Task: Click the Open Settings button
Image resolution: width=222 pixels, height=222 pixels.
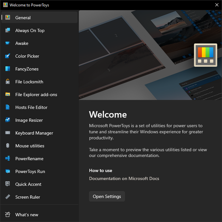Action: pyautogui.click(x=107, y=196)
